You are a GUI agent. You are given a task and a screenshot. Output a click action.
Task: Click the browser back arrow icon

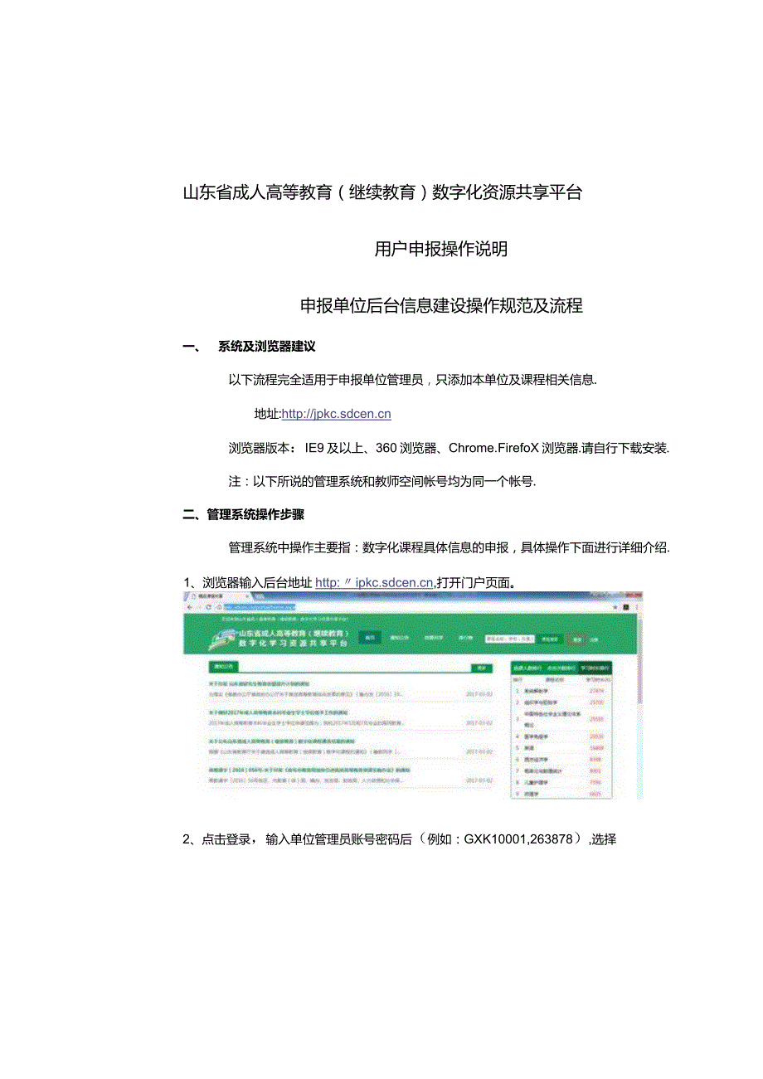190,606
